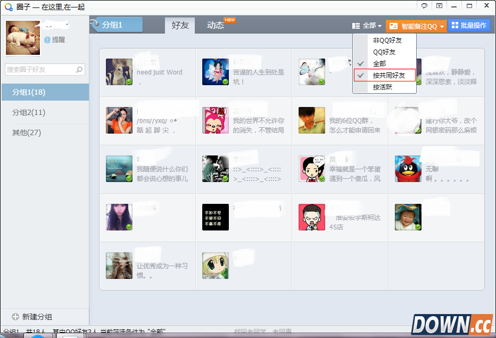
Task: Click the plus icon beside 新建分组
Action: (14, 316)
